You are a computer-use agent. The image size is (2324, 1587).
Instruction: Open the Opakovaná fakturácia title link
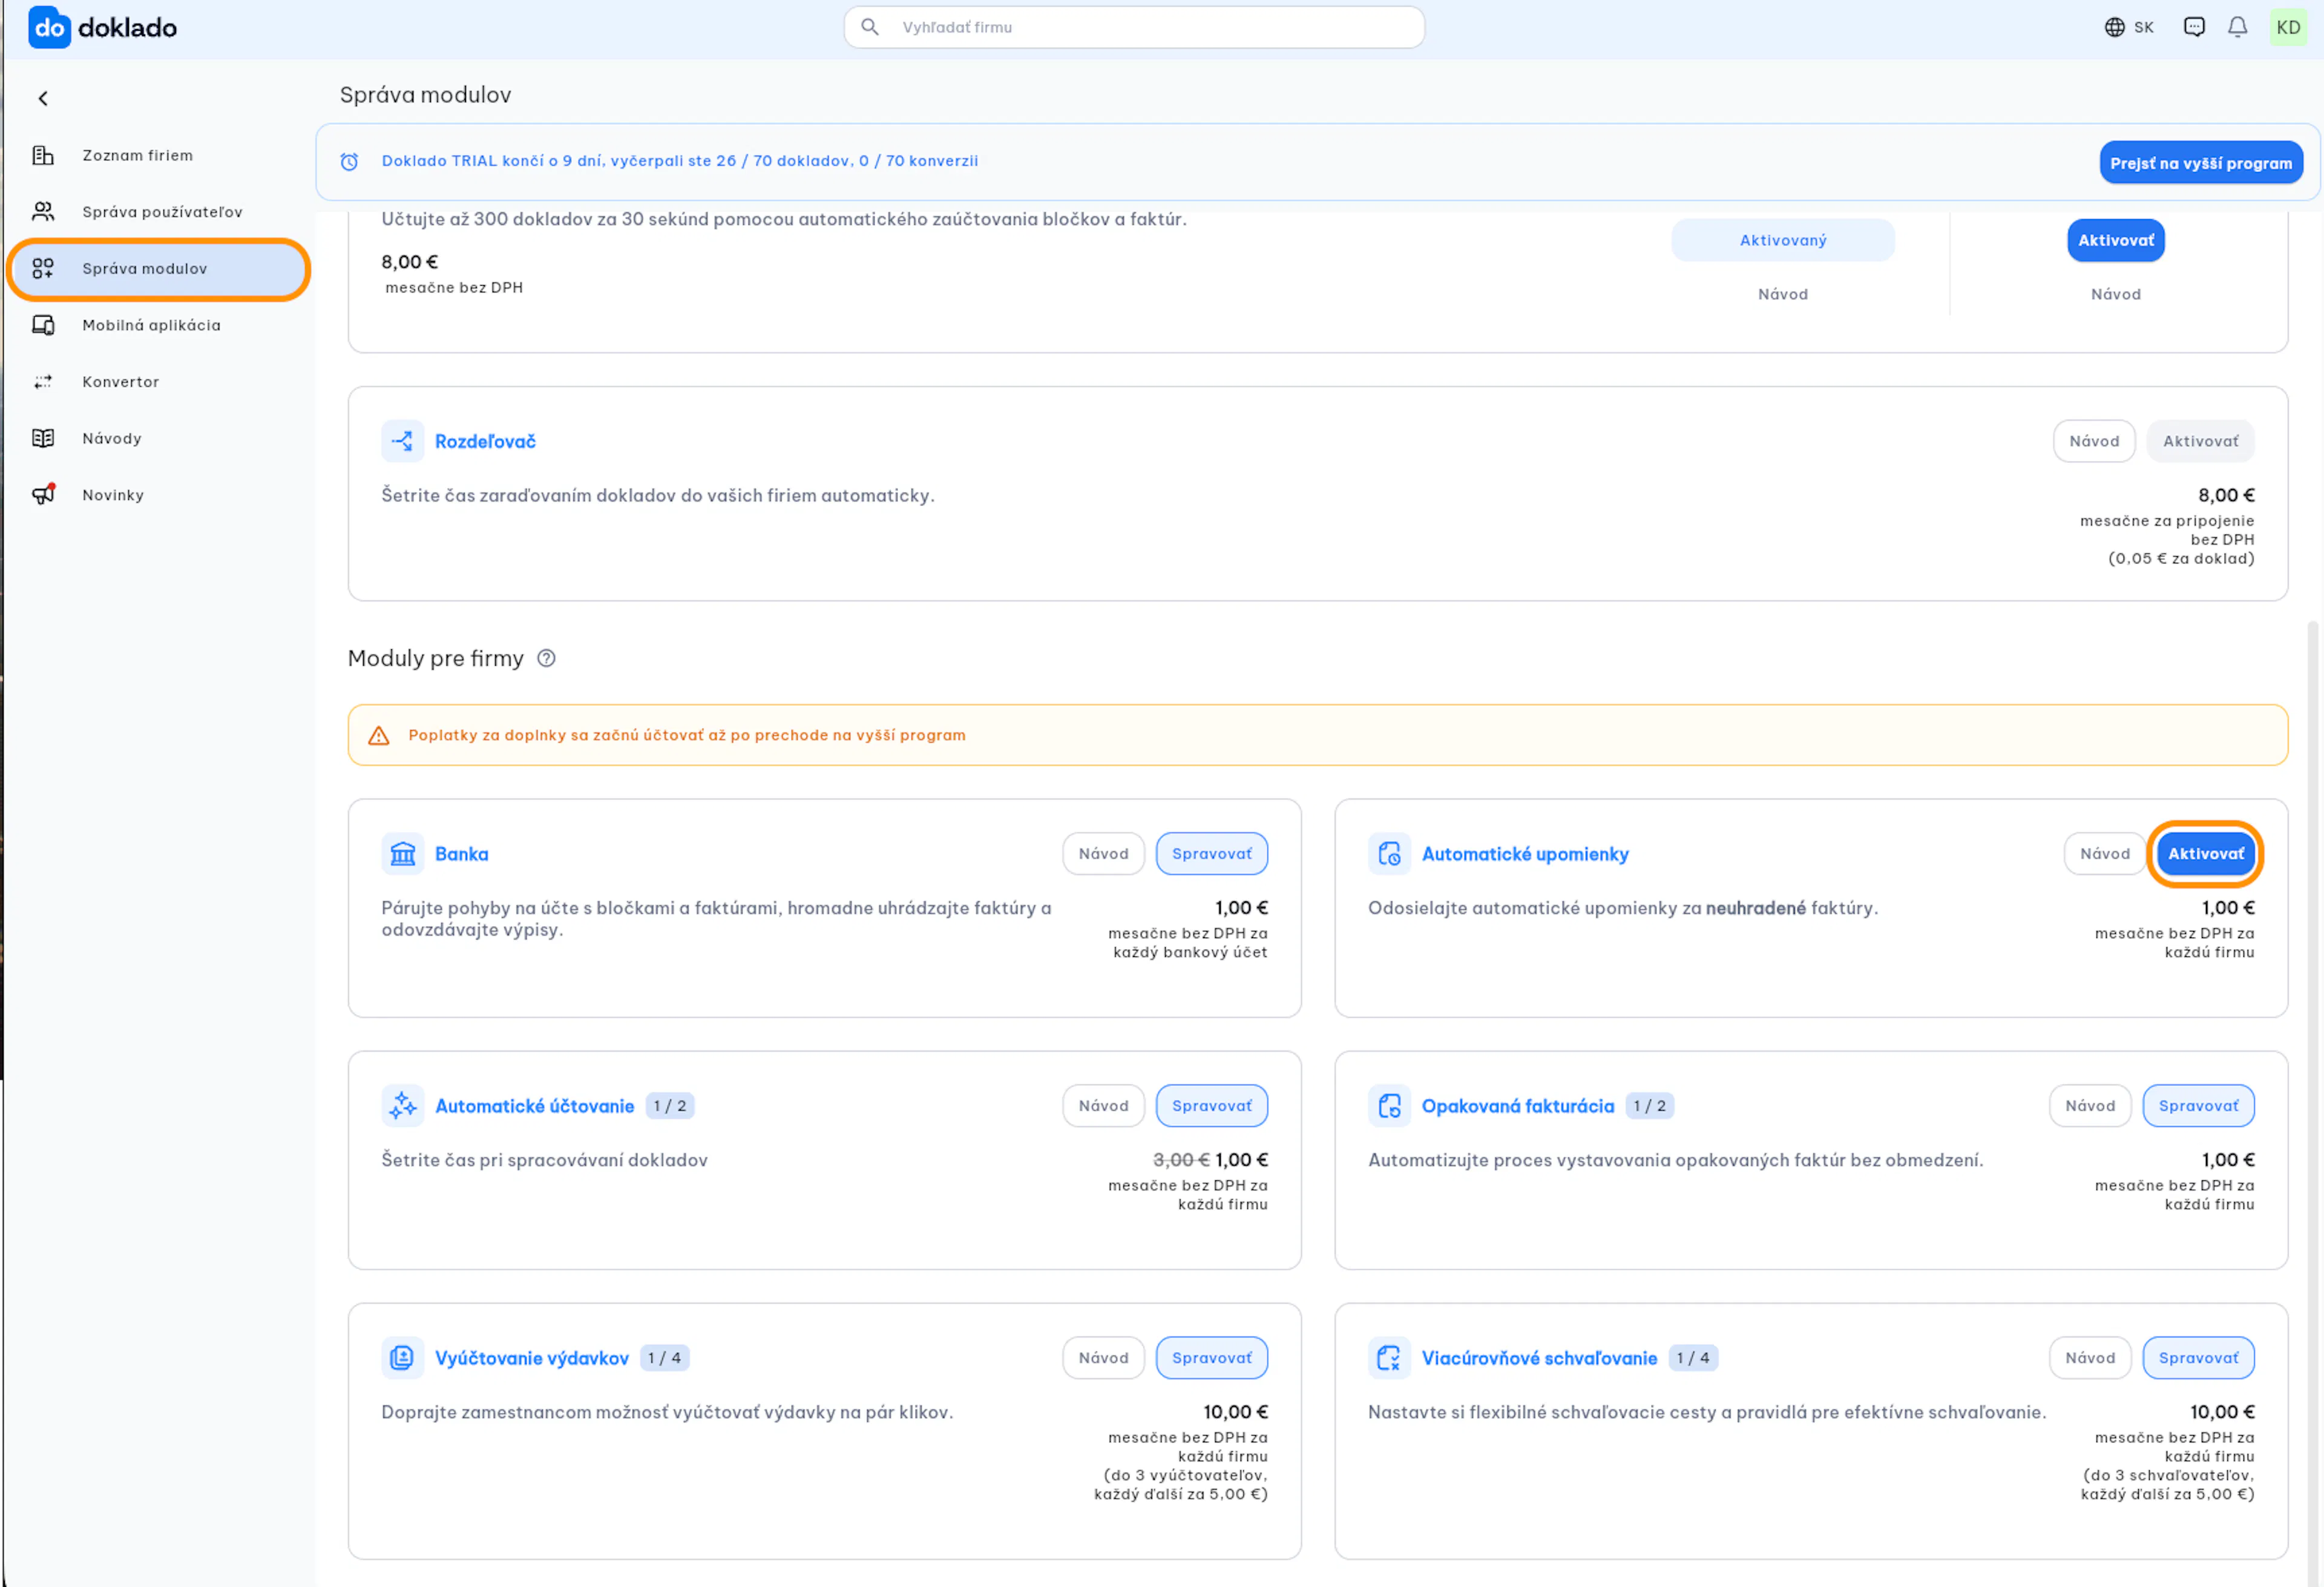pyautogui.click(x=1518, y=1106)
